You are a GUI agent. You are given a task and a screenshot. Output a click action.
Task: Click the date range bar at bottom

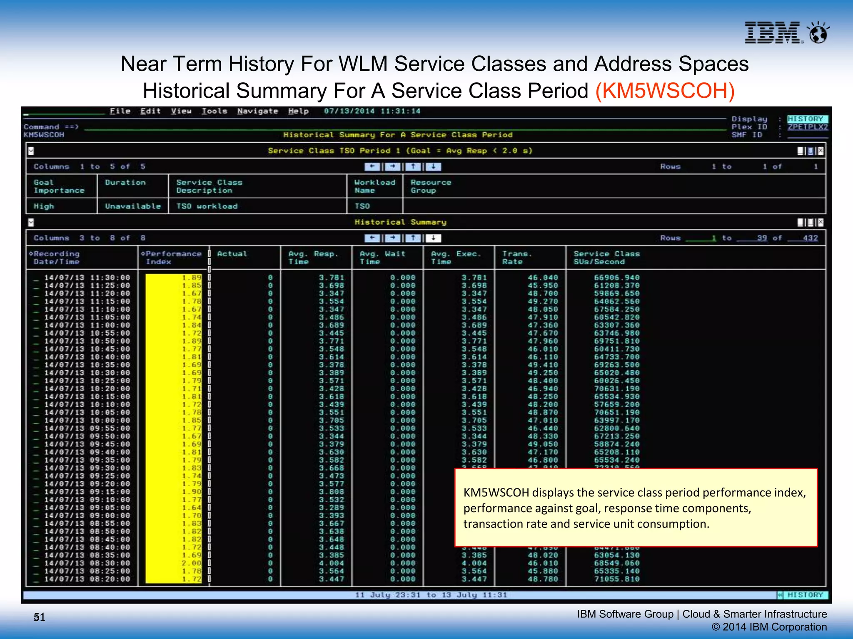pos(400,595)
